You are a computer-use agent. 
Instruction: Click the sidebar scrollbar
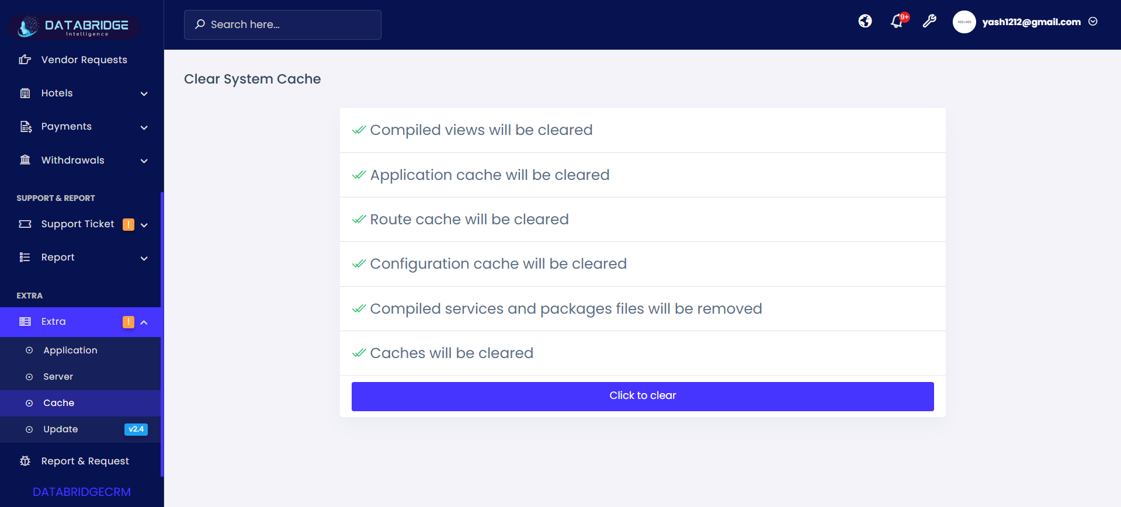[x=162, y=334]
